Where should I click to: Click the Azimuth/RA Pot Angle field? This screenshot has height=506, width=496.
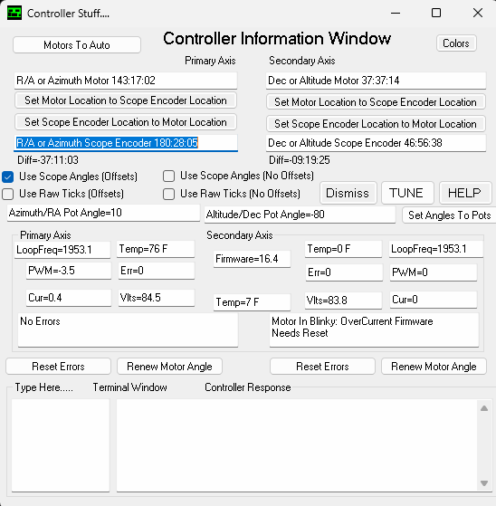pos(103,213)
